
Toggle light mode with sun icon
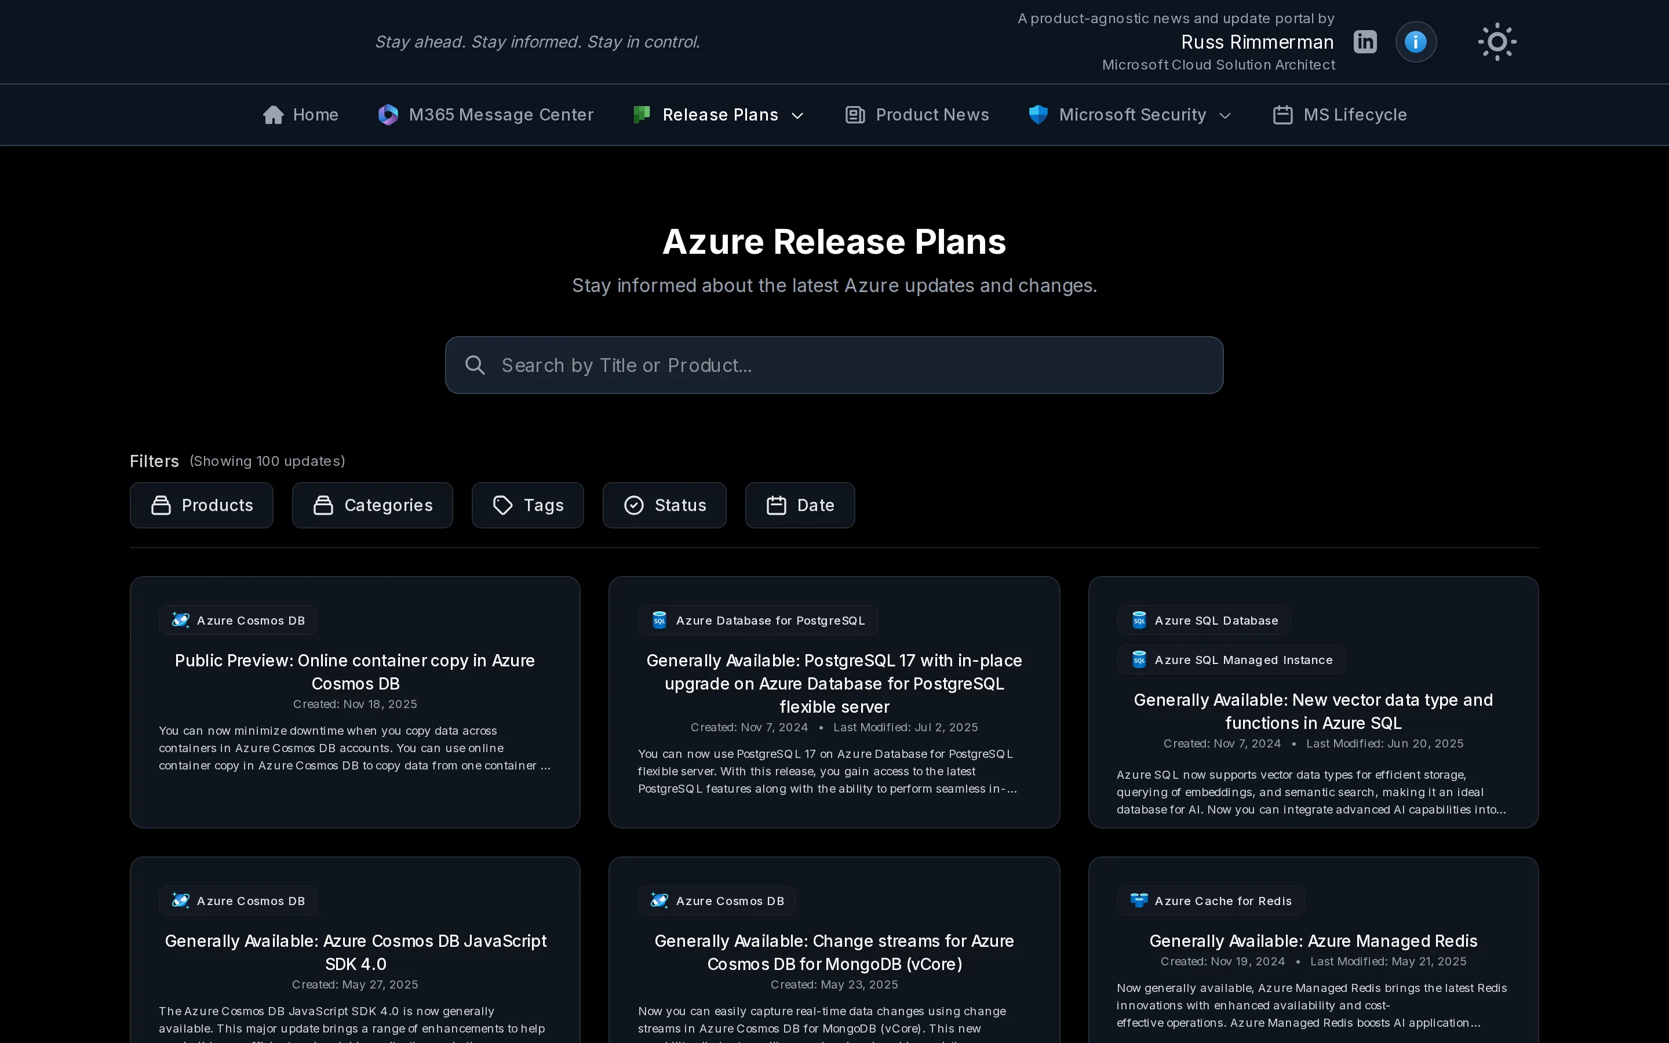coord(1497,42)
